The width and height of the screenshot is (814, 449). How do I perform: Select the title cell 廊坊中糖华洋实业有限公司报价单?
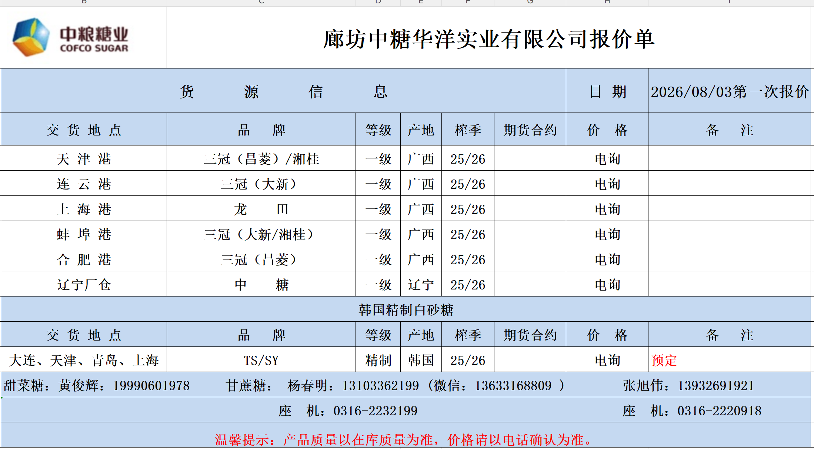tap(489, 38)
